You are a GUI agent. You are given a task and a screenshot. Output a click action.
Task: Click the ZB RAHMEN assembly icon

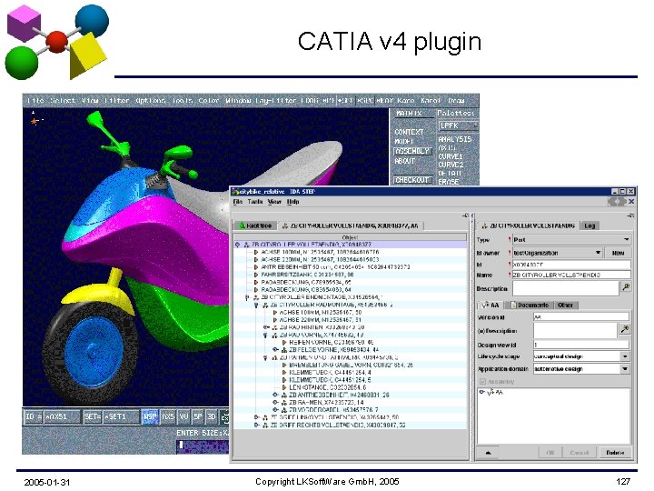(284, 403)
